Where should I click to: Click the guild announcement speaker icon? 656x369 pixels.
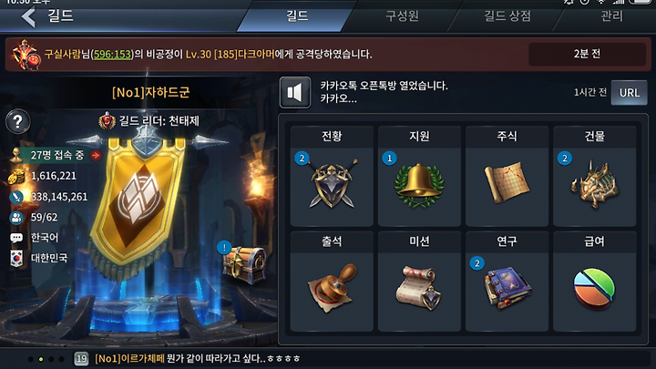click(295, 92)
